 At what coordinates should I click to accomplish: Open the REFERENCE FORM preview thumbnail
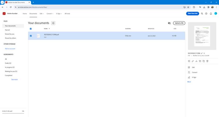point(202,36)
